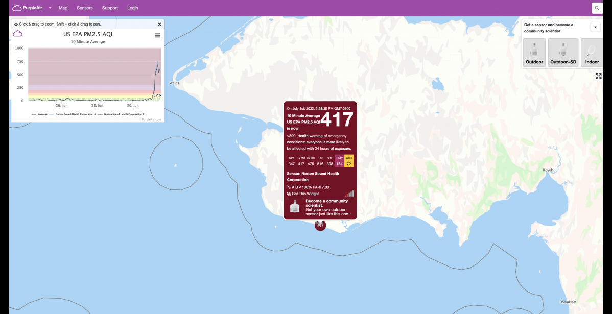Close the AQI chart panel

(x=159, y=24)
